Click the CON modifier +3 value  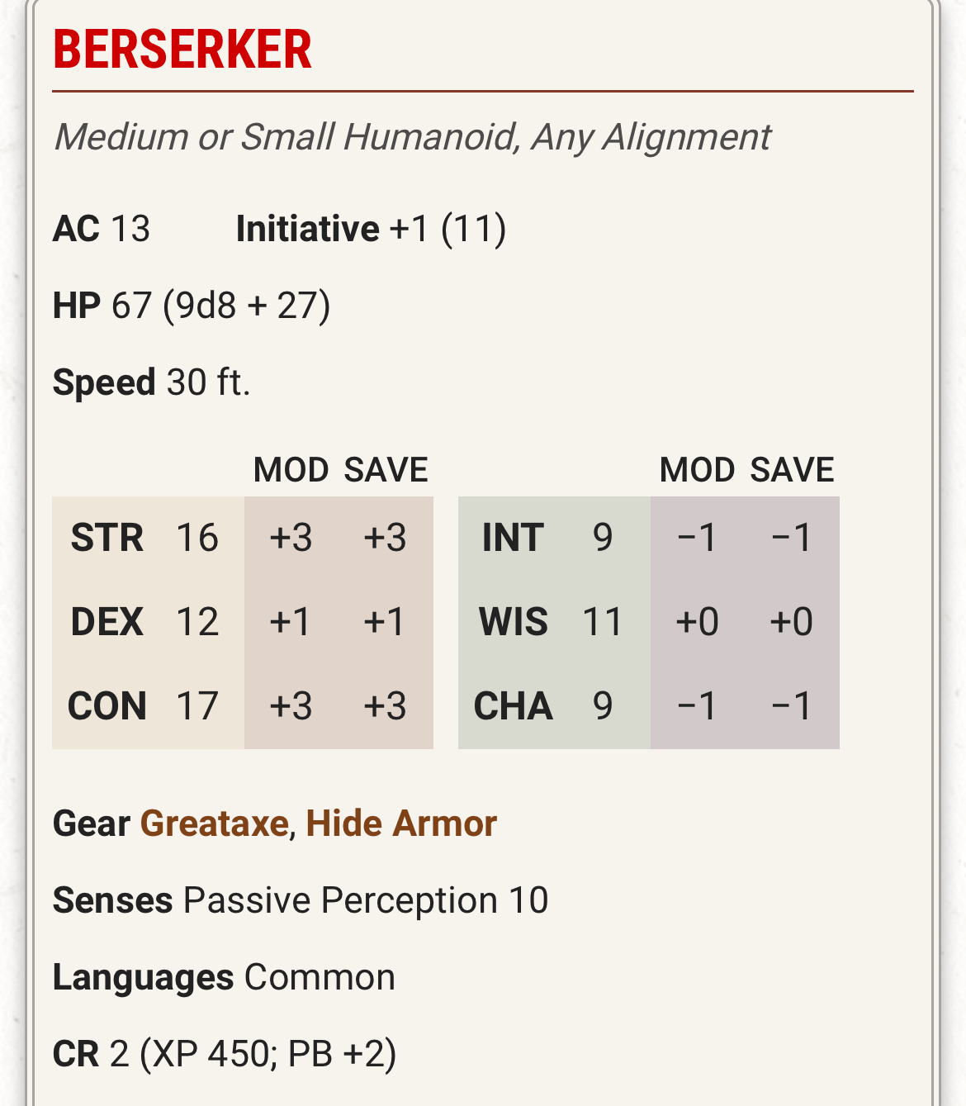291,706
